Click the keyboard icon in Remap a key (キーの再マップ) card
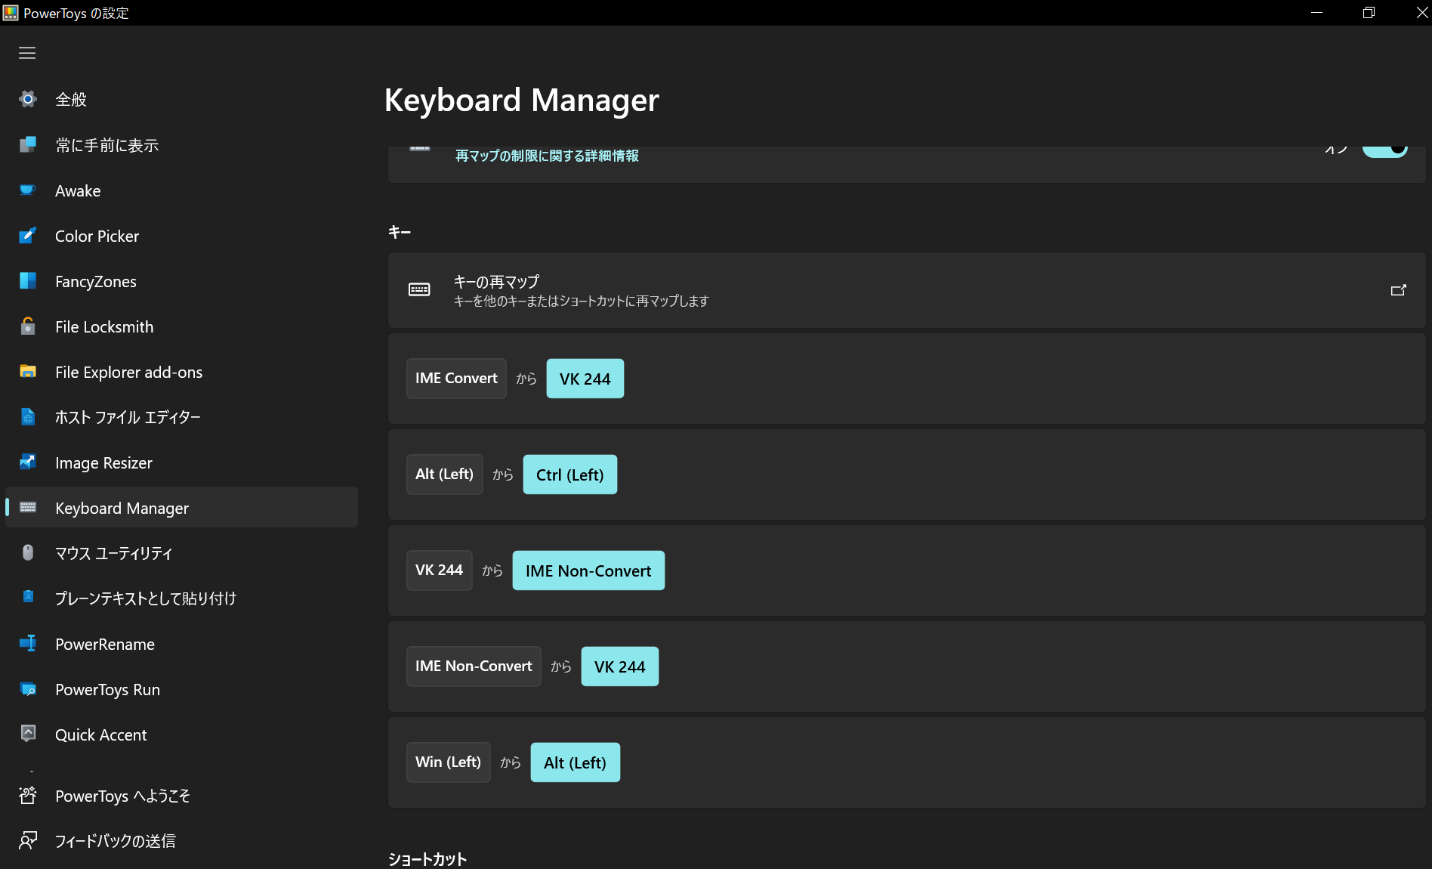1432x869 pixels. (x=419, y=289)
